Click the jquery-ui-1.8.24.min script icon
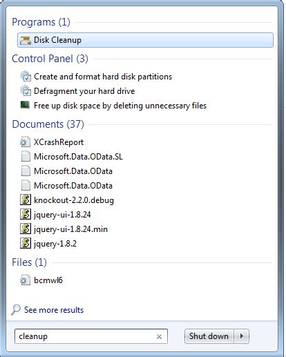286x357 pixels. pyautogui.click(x=26, y=229)
